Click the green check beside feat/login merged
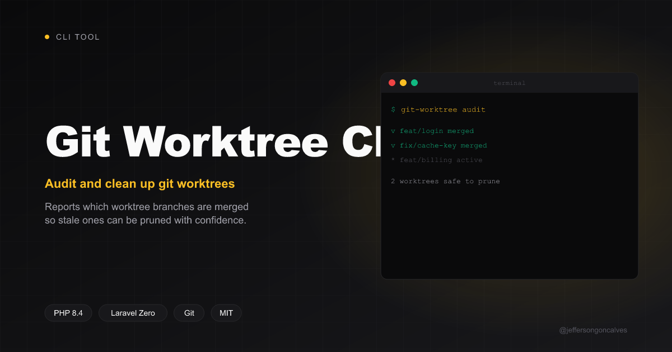This screenshot has width=672, height=352. coord(393,131)
